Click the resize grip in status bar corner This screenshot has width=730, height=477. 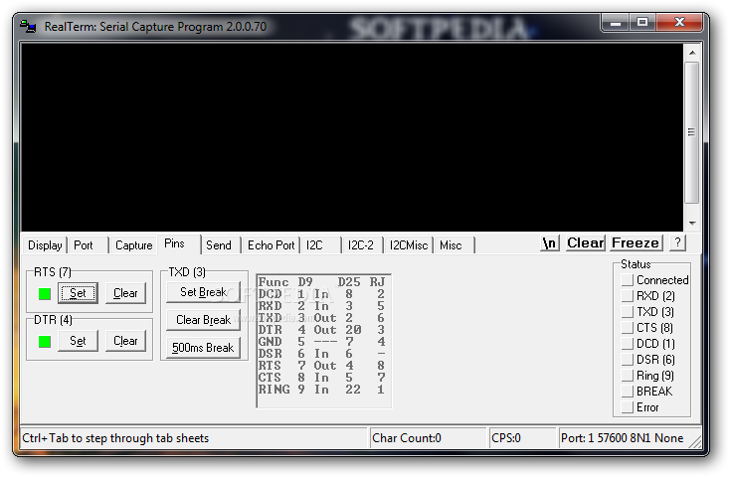pyautogui.click(x=695, y=442)
